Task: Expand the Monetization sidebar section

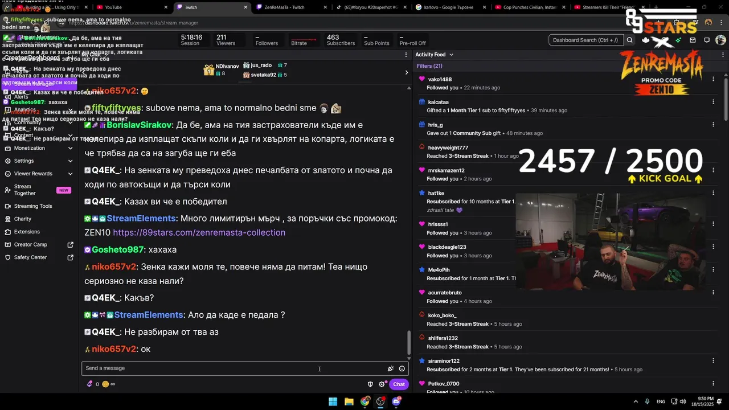Action: pyautogui.click(x=70, y=148)
